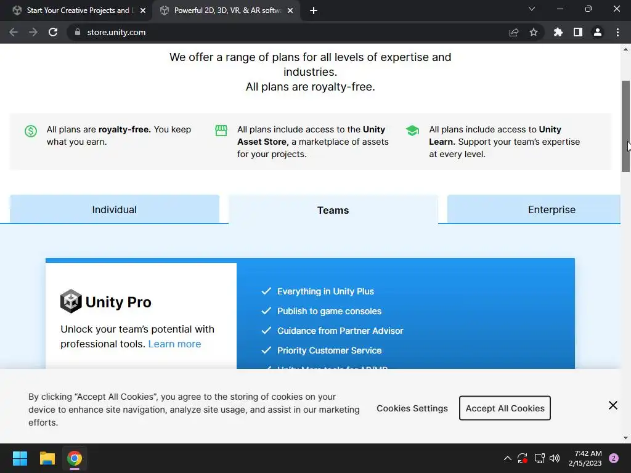Show hidden system tray icons

tap(508, 458)
